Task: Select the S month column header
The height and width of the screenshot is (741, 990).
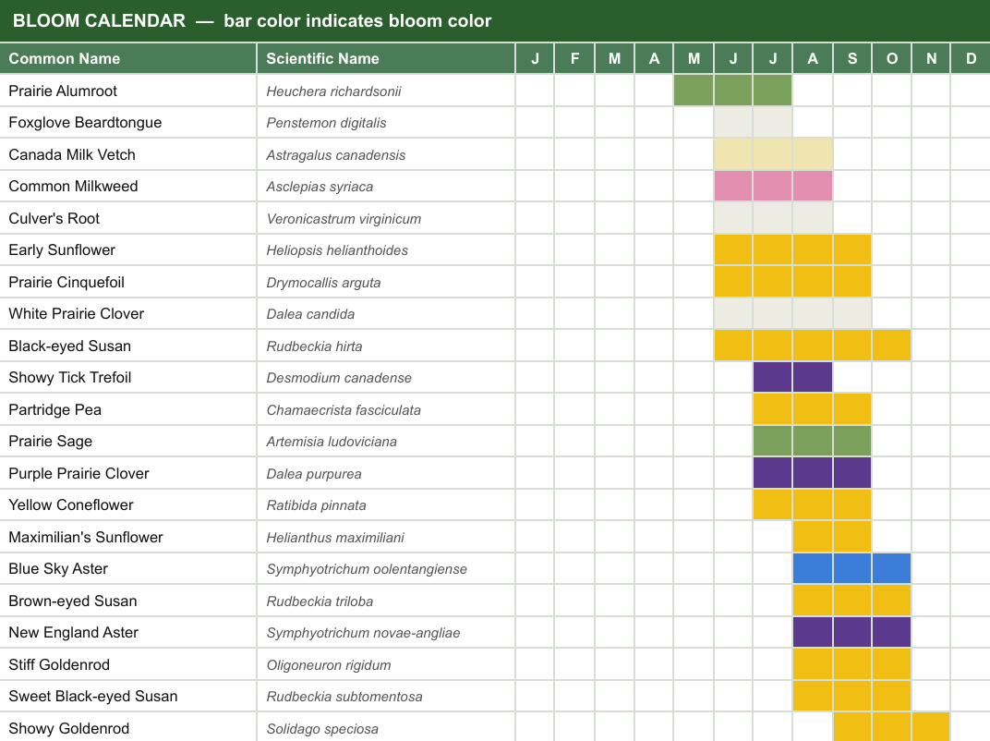Action: (x=852, y=59)
